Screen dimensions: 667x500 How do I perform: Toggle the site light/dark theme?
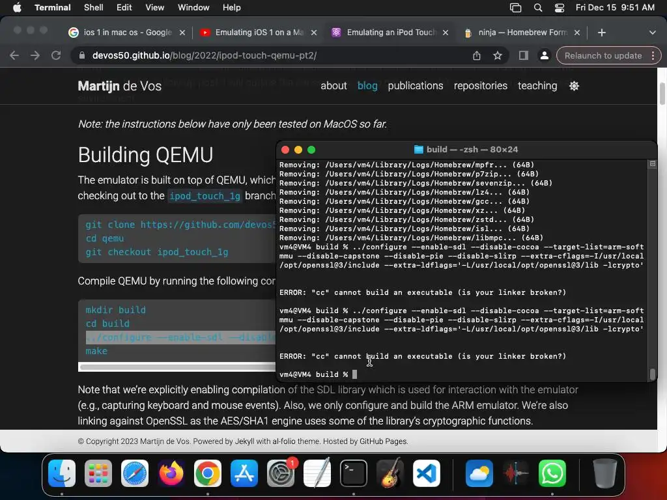574,86
